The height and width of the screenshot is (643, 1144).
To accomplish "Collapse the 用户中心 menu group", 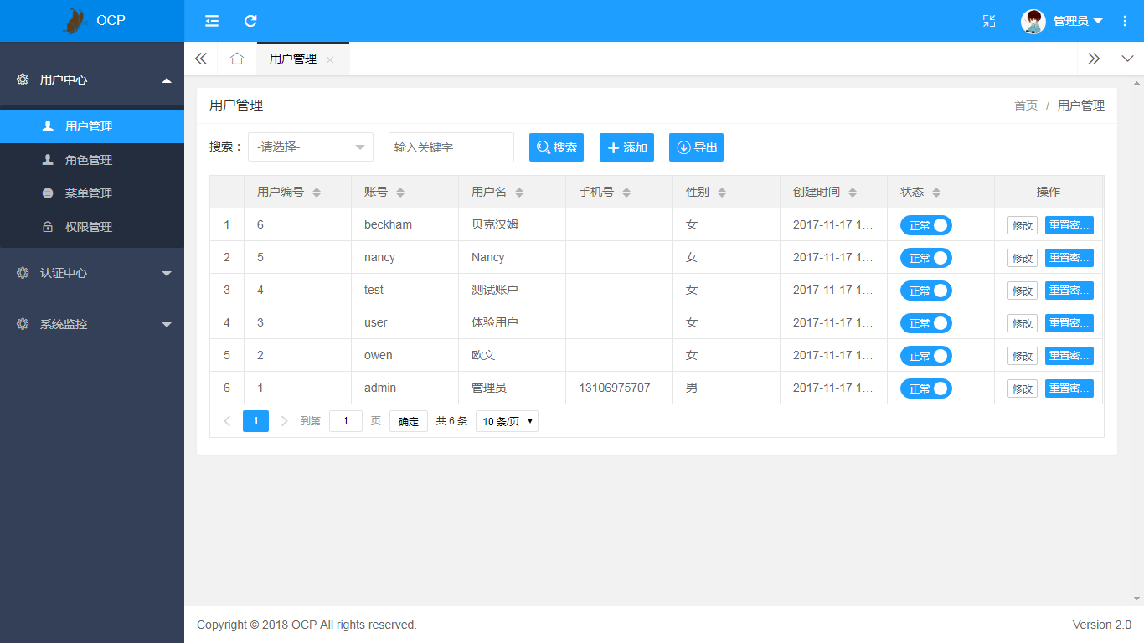I will coord(92,80).
